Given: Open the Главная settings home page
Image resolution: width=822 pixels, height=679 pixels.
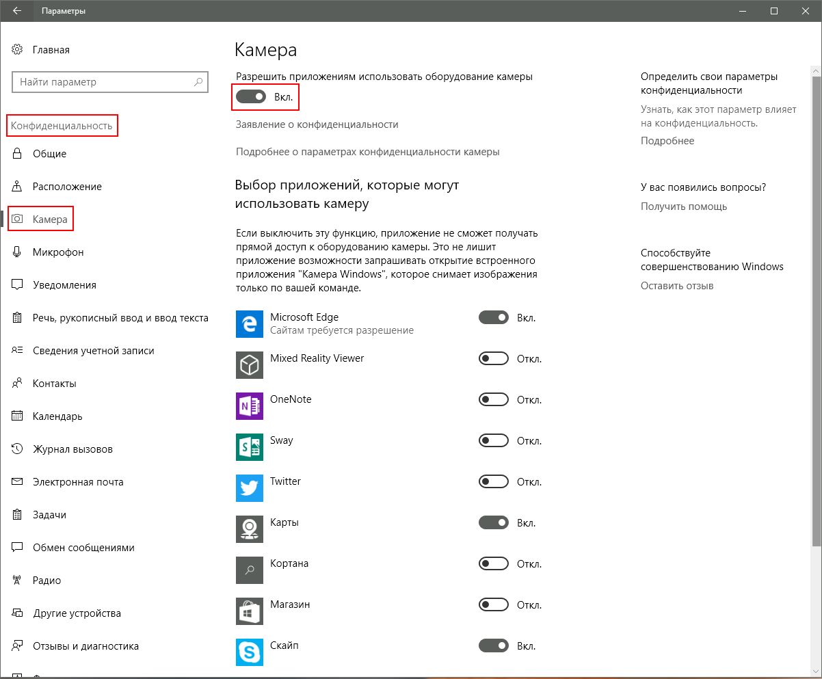Looking at the screenshot, I should point(51,50).
